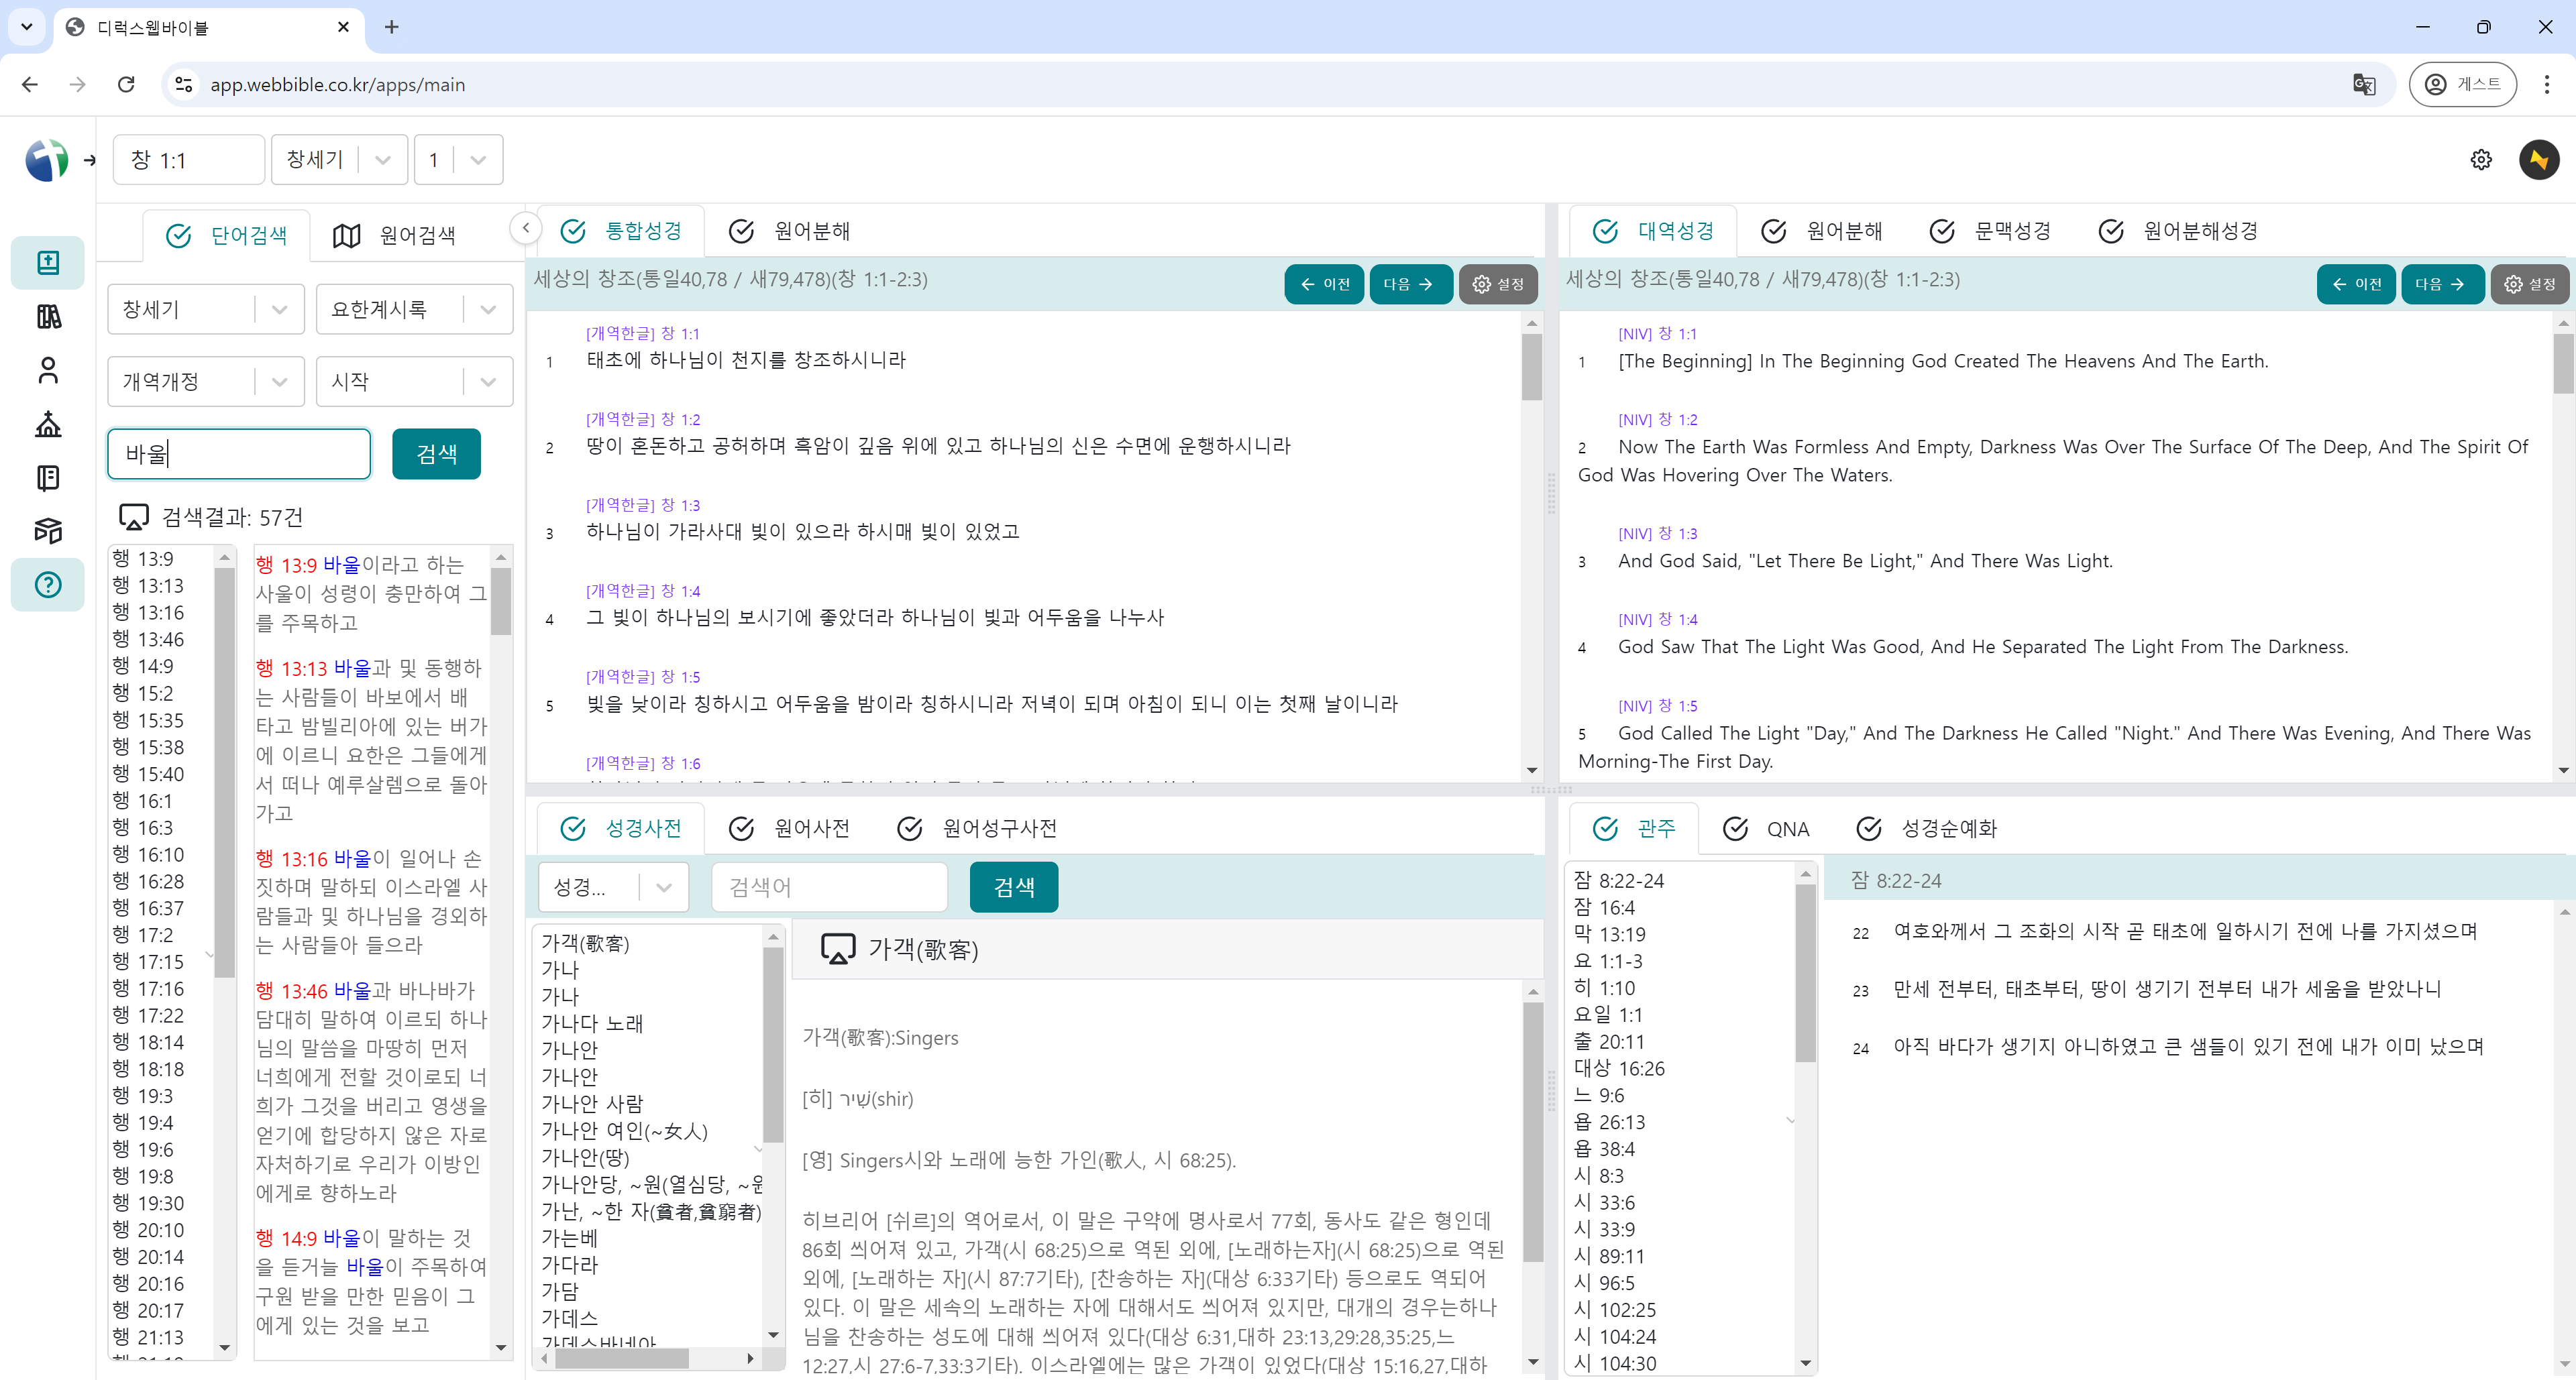Open the church building sidebar icon

point(47,424)
